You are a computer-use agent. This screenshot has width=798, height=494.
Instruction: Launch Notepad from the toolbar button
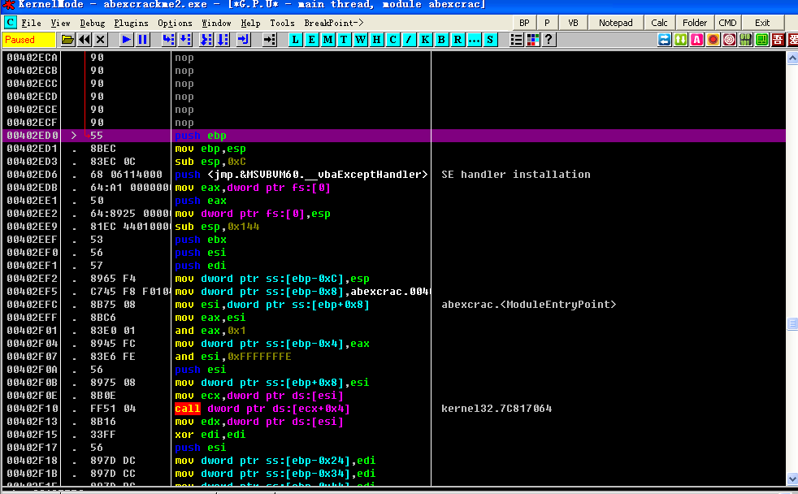click(616, 23)
